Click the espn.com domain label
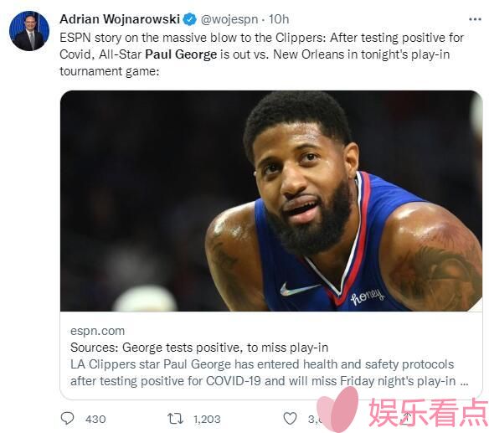The image size is (489, 433). tap(97, 331)
